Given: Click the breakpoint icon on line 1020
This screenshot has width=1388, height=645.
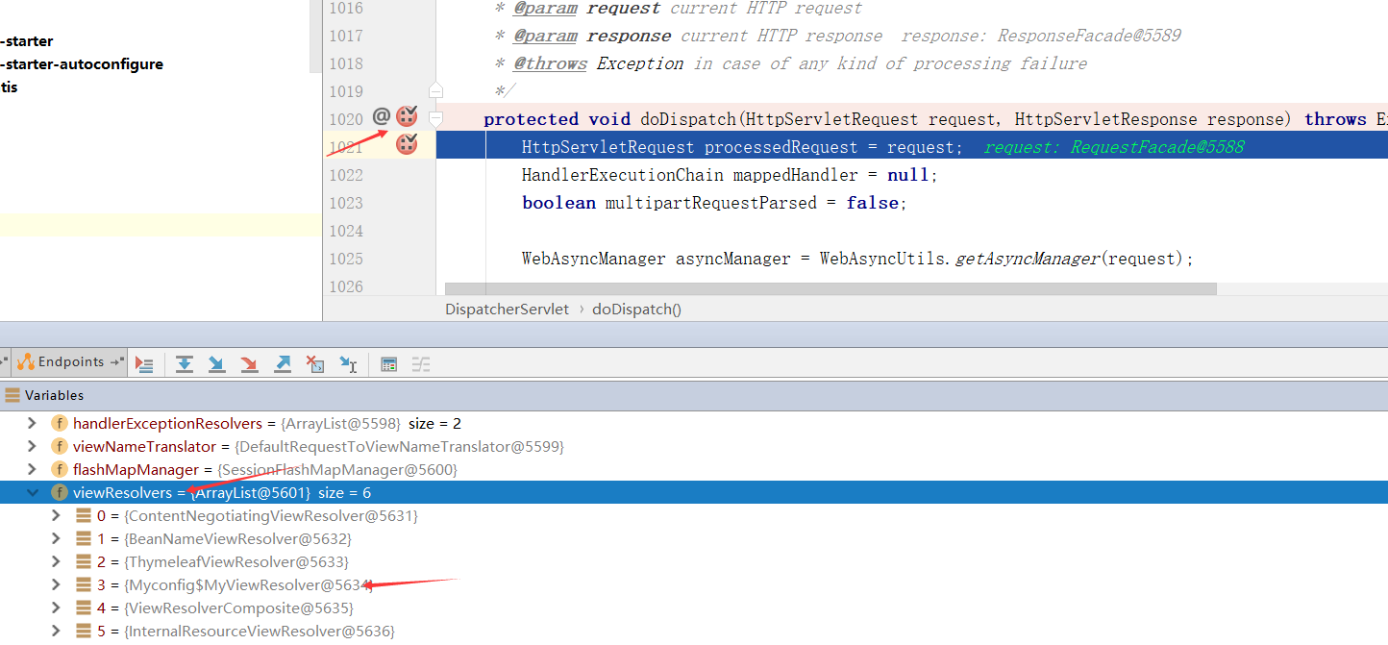Looking at the screenshot, I should click(x=407, y=117).
